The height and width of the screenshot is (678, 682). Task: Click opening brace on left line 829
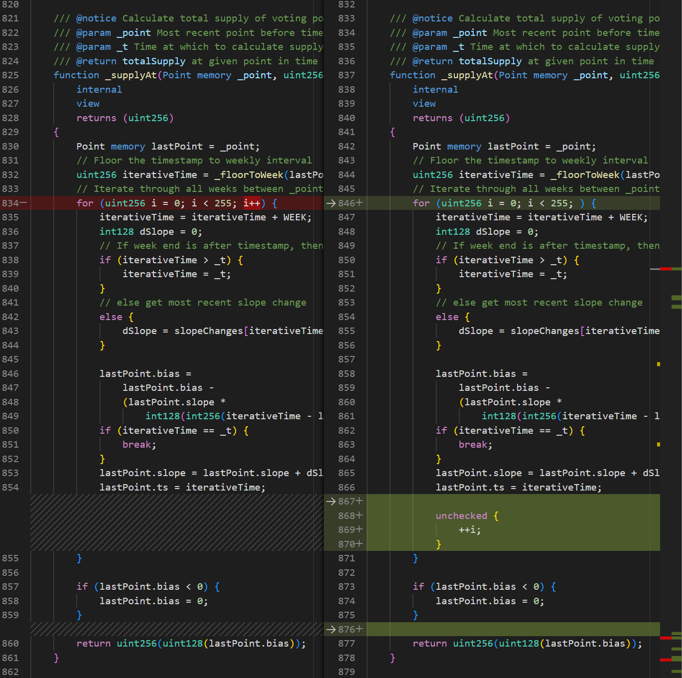pyautogui.click(x=56, y=132)
